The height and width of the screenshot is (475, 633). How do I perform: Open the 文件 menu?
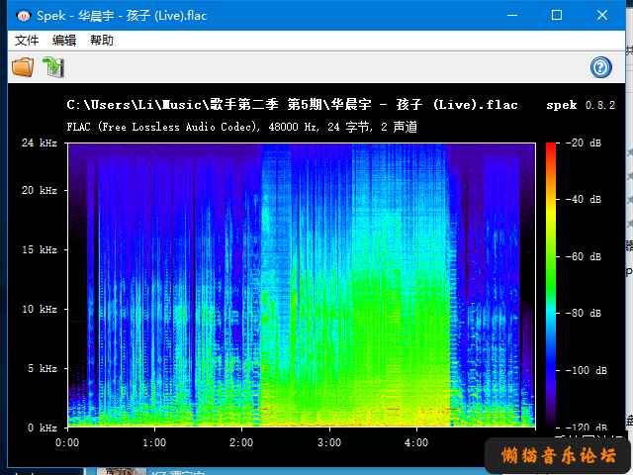(27, 41)
